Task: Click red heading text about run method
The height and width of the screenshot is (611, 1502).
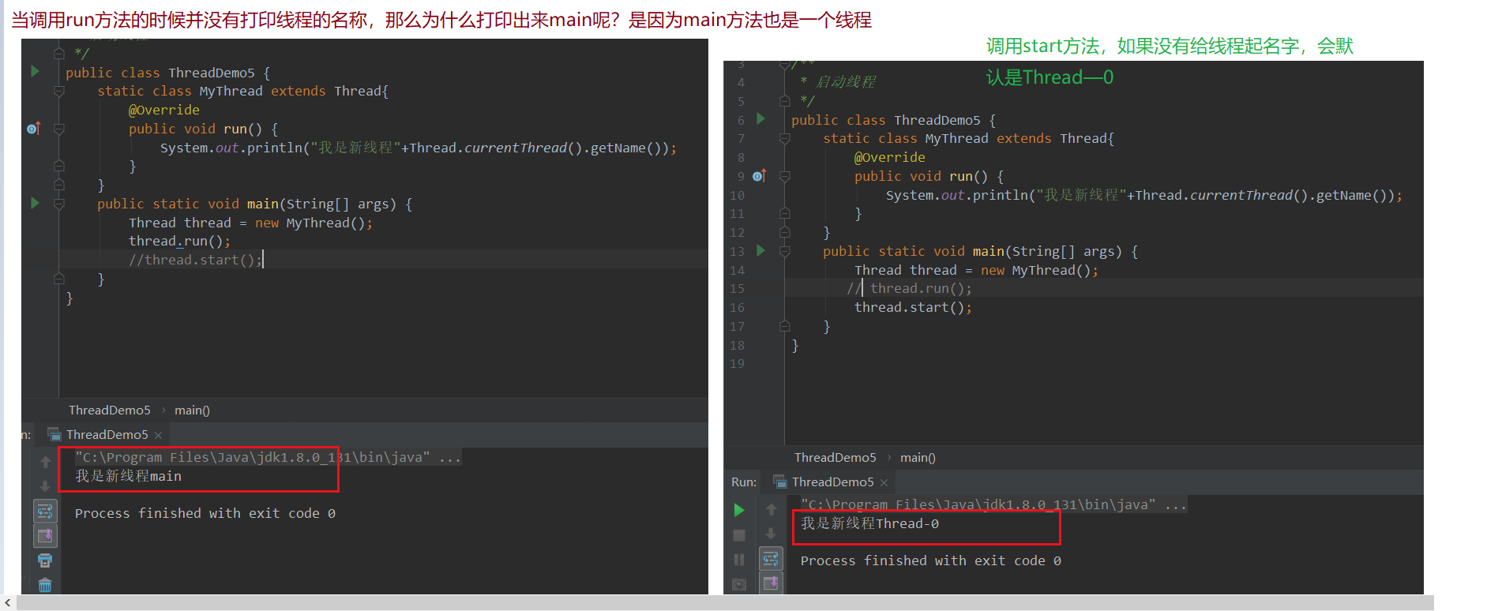Action: [x=441, y=20]
